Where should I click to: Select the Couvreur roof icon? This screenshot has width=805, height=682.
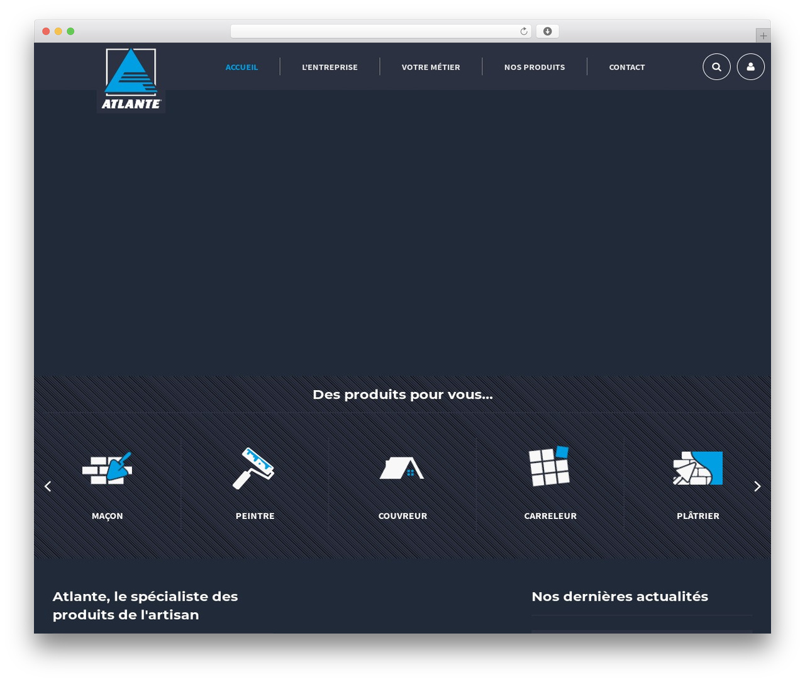(402, 468)
